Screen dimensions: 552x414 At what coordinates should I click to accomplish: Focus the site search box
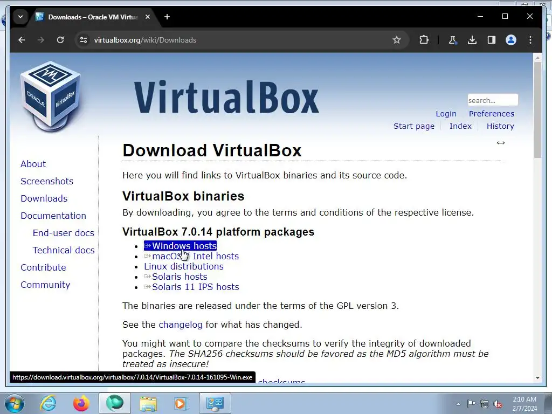[493, 100]
